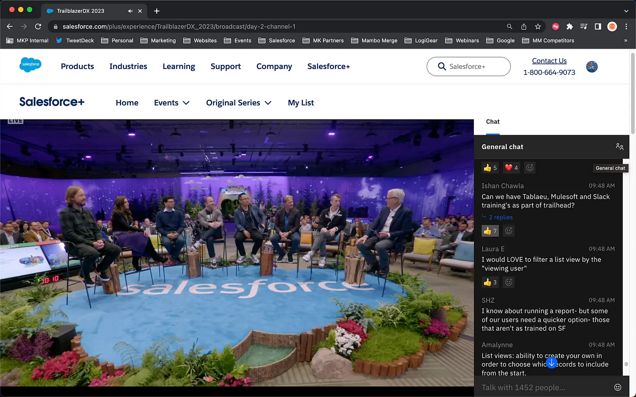Open the MM Competitors bookmarks folder
636x397 pixels.
(x=548, y=40)
